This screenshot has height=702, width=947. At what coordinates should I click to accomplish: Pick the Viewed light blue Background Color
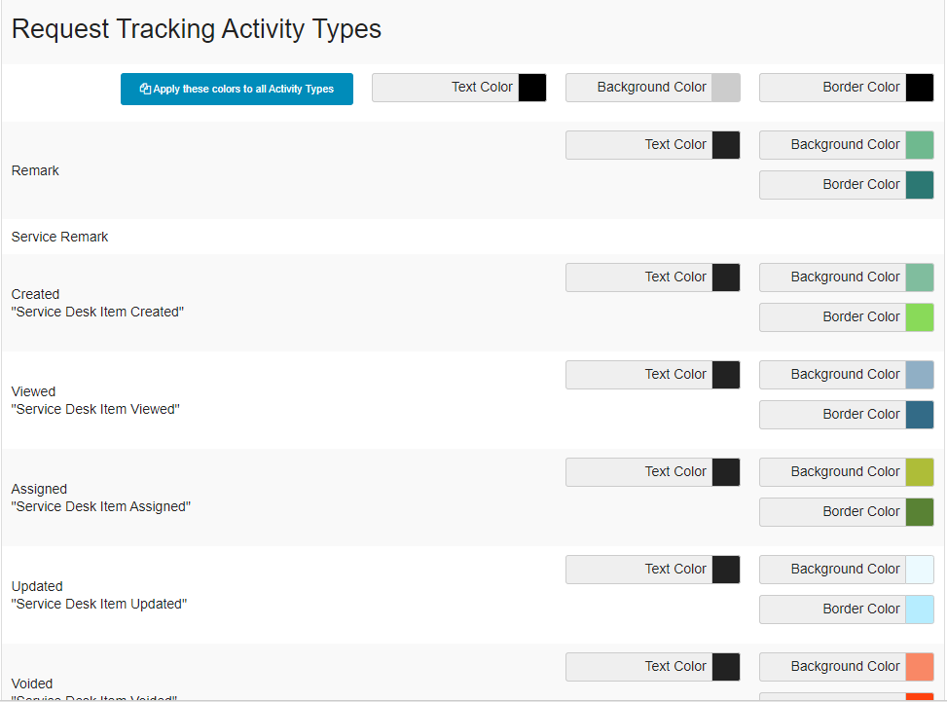coord(919,375)
